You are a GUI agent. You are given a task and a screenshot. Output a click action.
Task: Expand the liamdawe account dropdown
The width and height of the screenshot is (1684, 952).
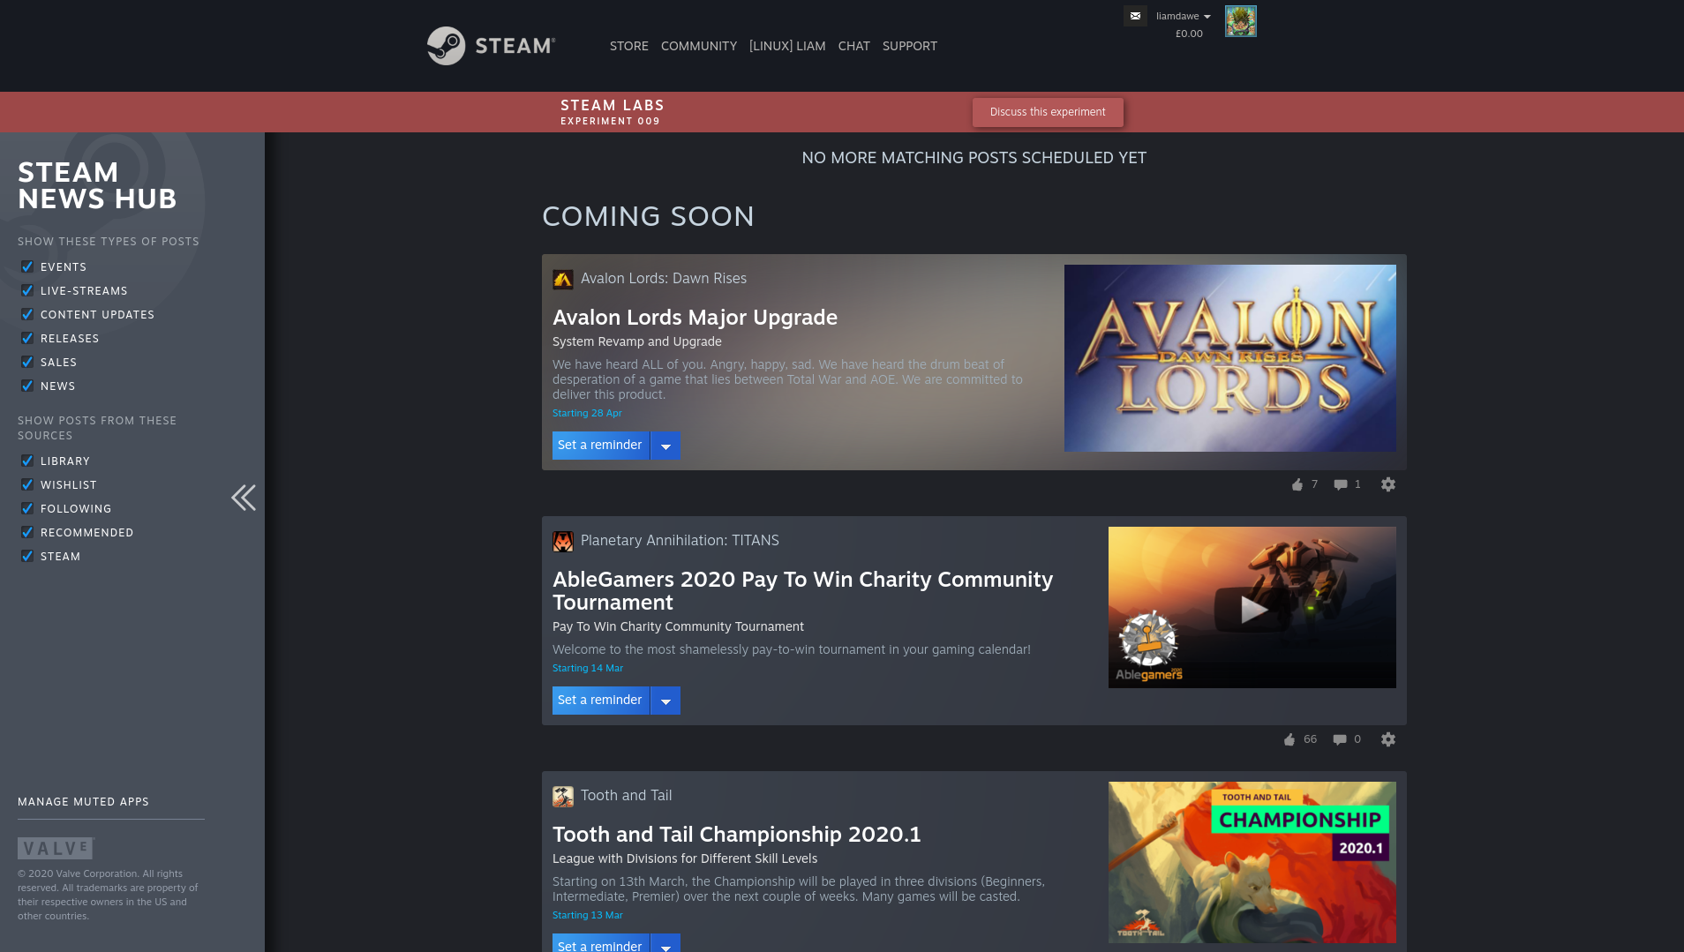coord(1184,16)
